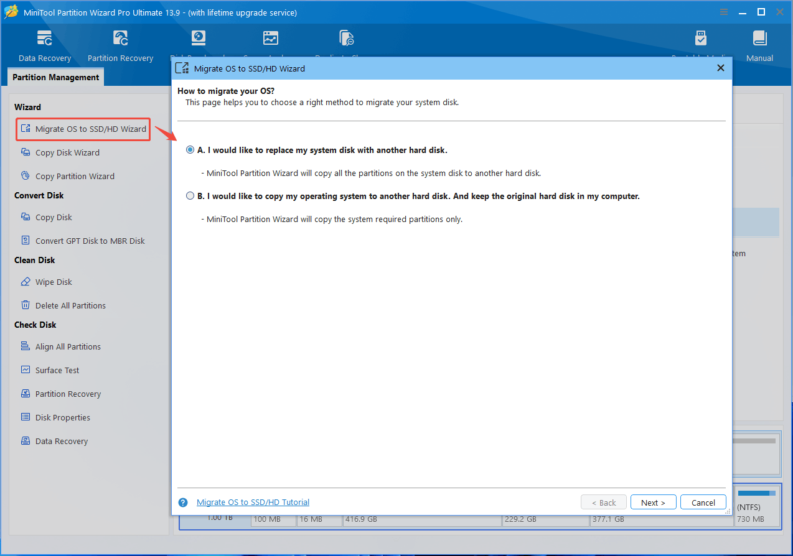Screen dimensions: 793x556
Task: Click the sidebar Data Recovery icon
Action: coord(26,441)
